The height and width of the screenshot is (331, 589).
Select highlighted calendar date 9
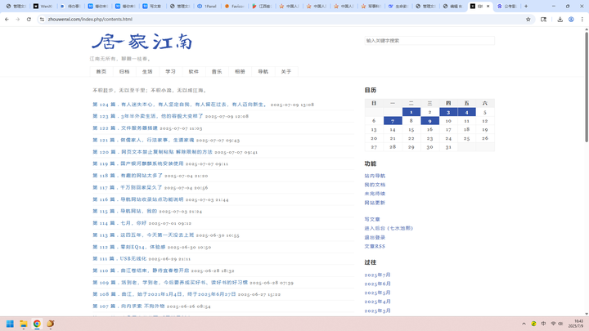coord(429,121)
